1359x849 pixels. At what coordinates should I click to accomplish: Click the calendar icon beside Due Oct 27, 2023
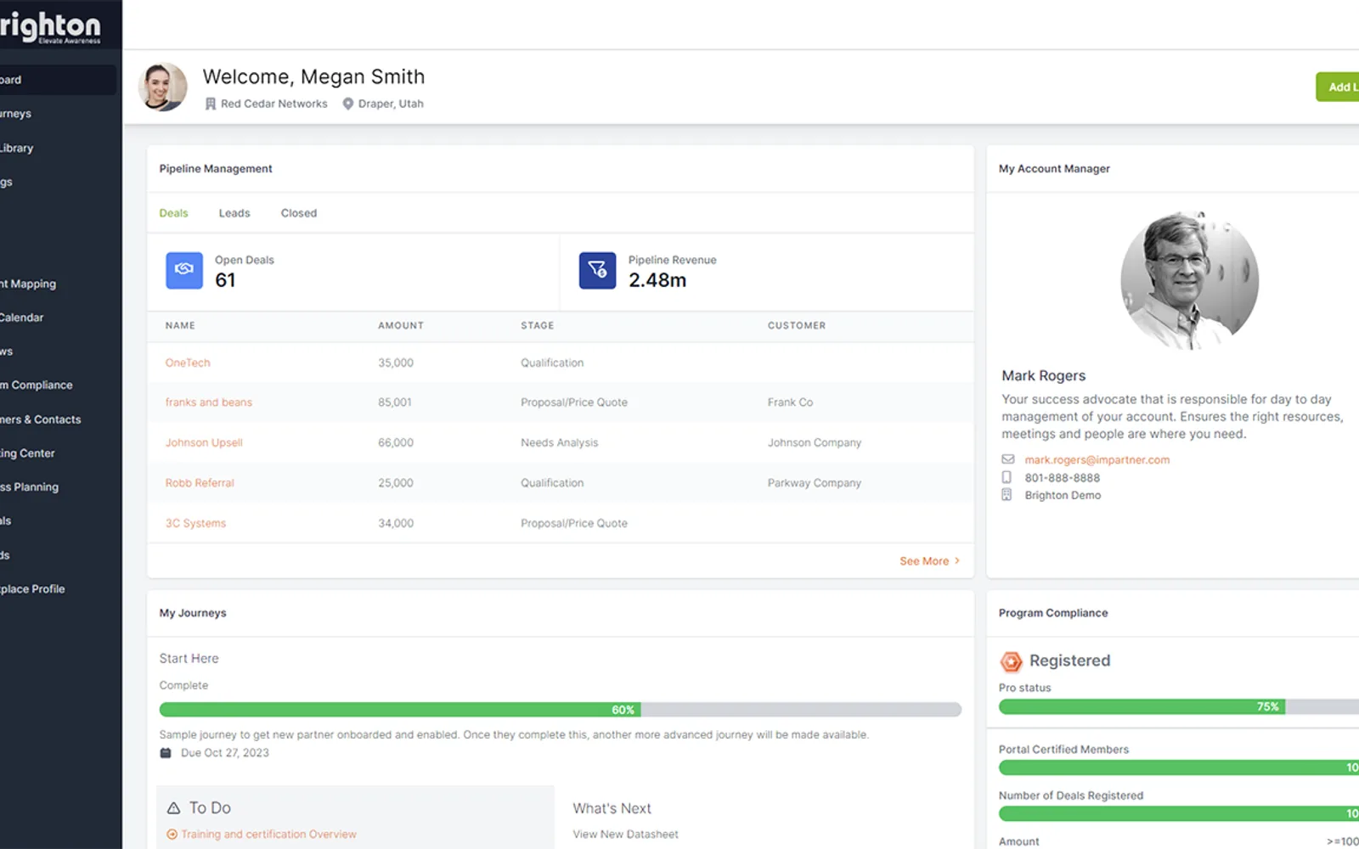166,753
